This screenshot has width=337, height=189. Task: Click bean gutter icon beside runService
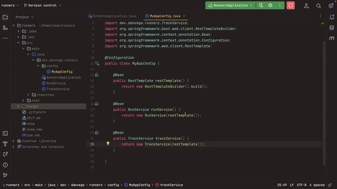(x=97, y=104)
